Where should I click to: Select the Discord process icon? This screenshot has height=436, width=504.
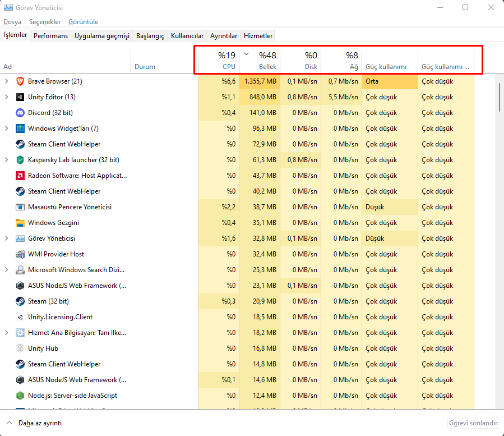click(20, 113)
